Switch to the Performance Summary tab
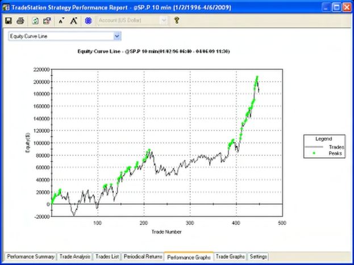The width and height of the screenshot is (354, 265). [x=30, y=256]
